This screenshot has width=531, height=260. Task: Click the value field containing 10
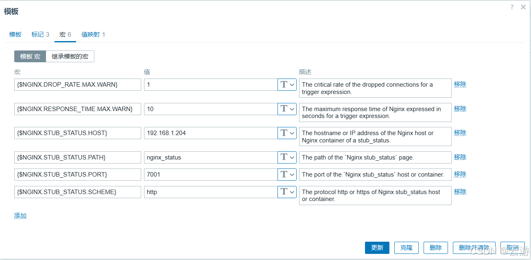click(x=211, y=109)
